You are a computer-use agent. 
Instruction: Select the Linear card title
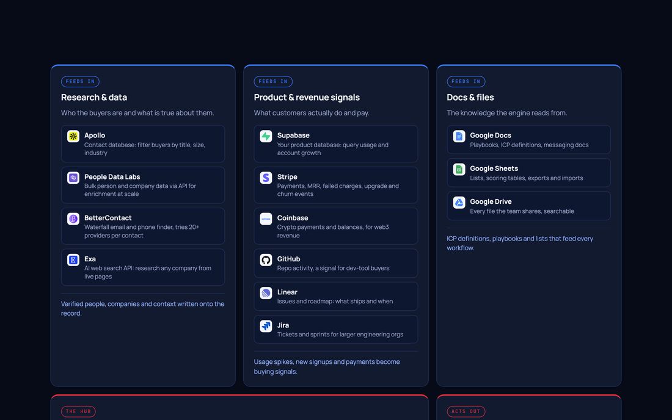(x=287, y=292)
